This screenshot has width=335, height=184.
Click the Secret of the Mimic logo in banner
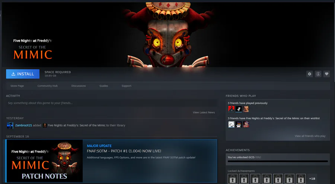coord(32,49)
